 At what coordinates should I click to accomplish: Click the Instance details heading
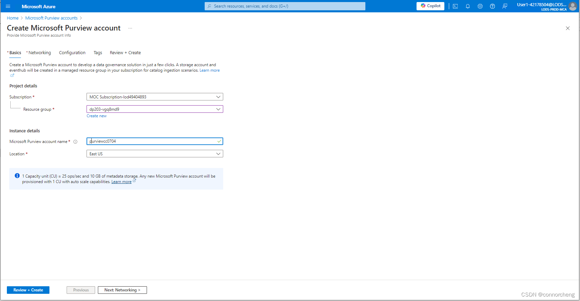[25, 131]
